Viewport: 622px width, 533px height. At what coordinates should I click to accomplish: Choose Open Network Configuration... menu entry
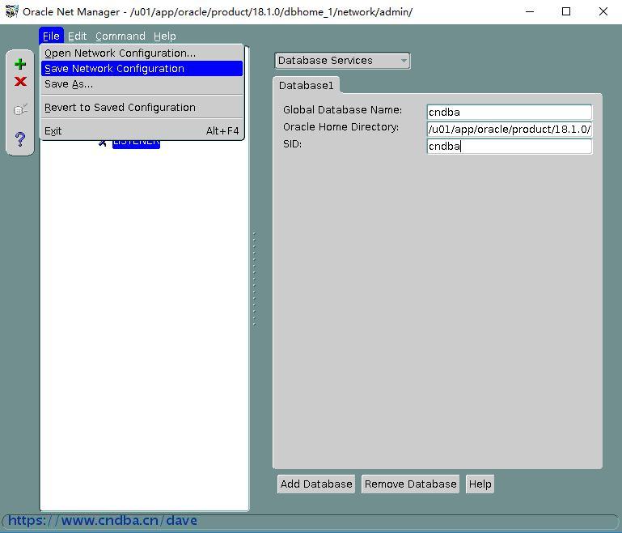click(142, 53)
